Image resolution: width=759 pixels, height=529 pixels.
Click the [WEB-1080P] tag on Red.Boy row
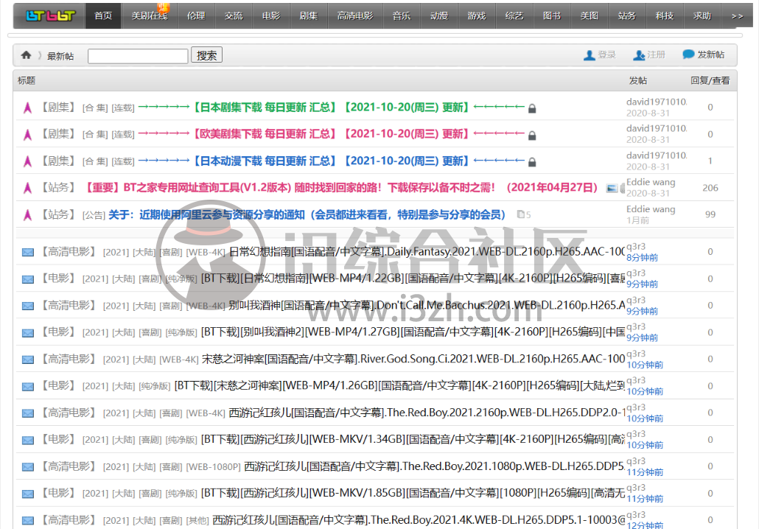coord(214,467)
